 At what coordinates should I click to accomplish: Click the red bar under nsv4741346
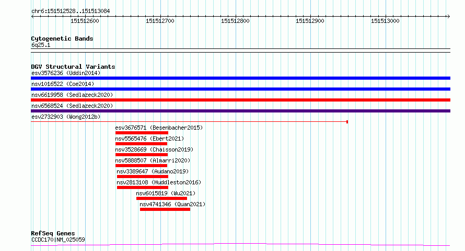click(165, 209)
